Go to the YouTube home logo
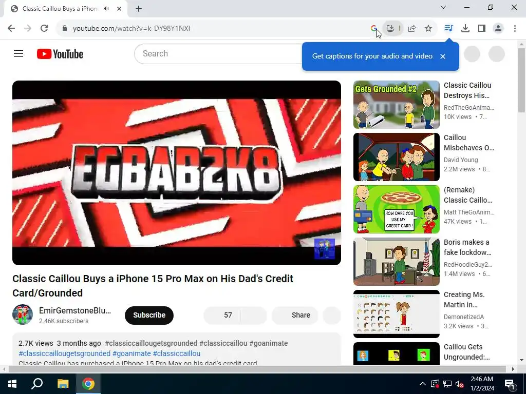 pos(60,54)
